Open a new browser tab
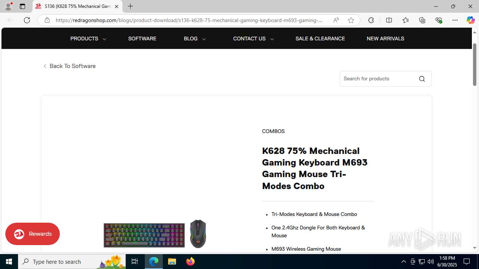This screenshot has height=269, width=479. tap(130, 6)
